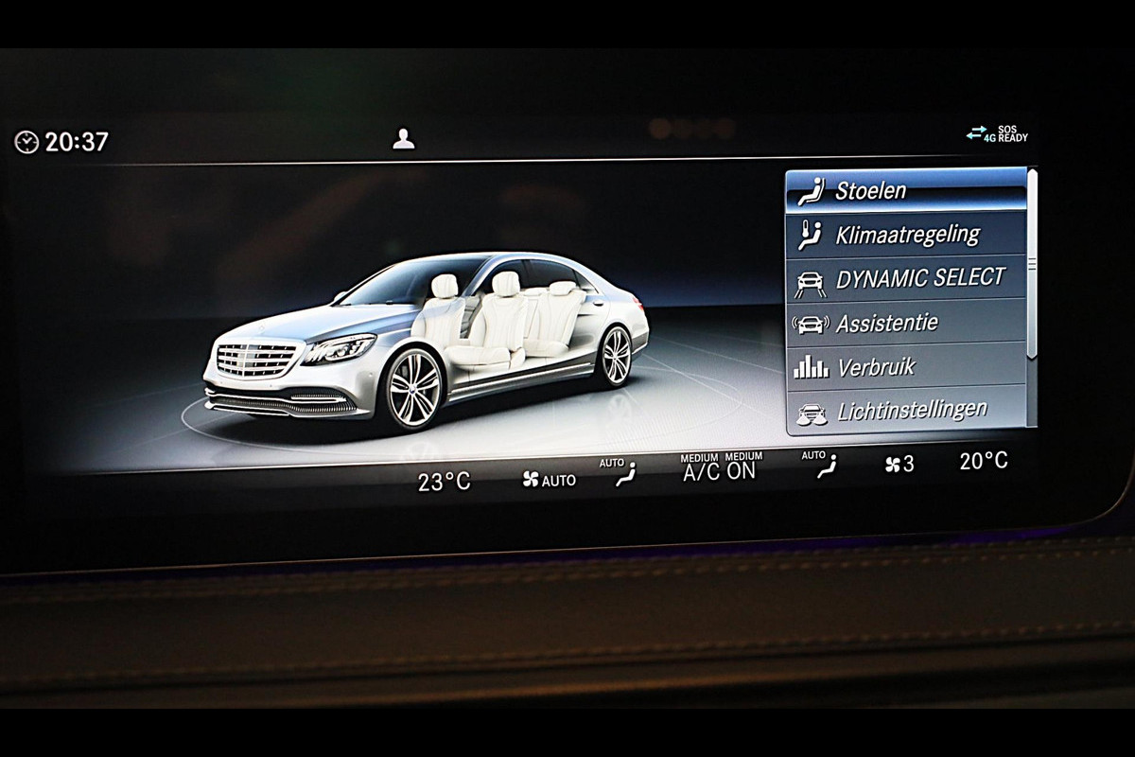Viewport: 1135px width, 757px height.
Task: Open the Verbruik menu entry
Action: 876,367
